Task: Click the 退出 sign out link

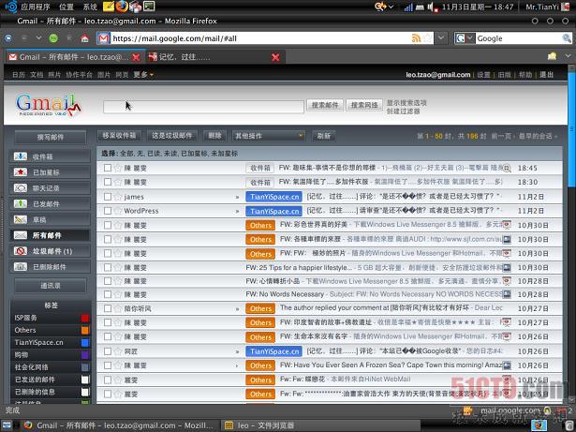Action: [x=546, y=75]
